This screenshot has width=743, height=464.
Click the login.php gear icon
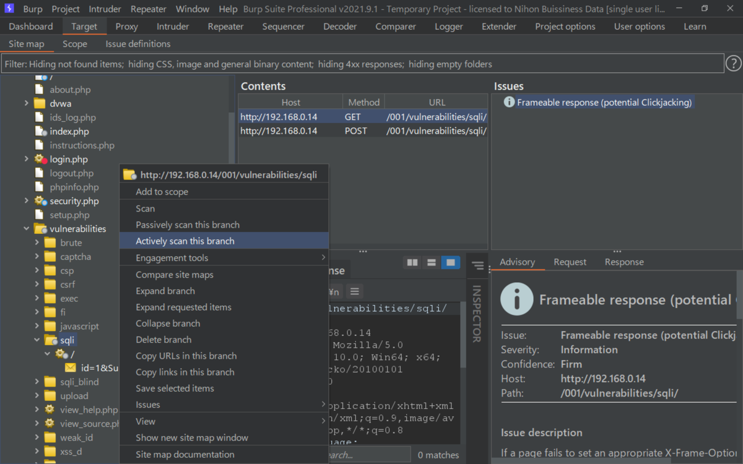tap(41, 159)
